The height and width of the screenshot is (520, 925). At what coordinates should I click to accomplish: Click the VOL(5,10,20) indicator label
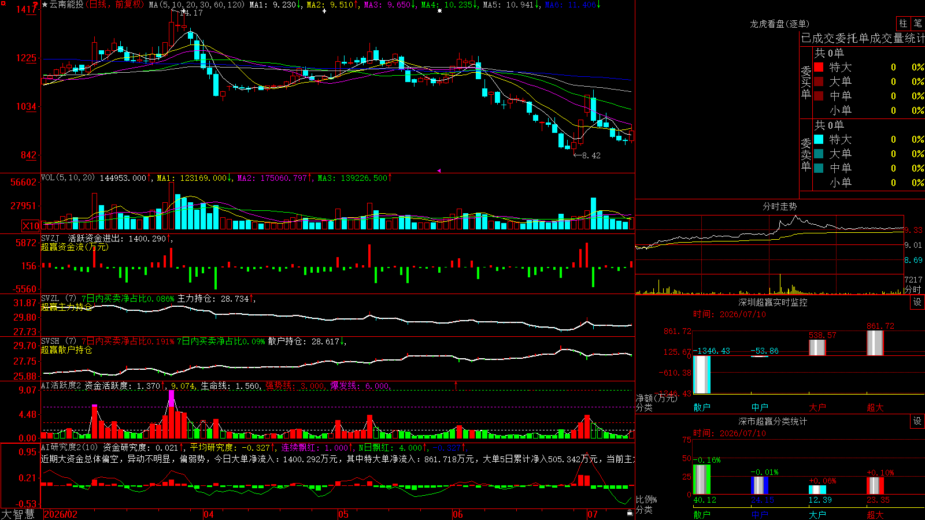point(68,178)
